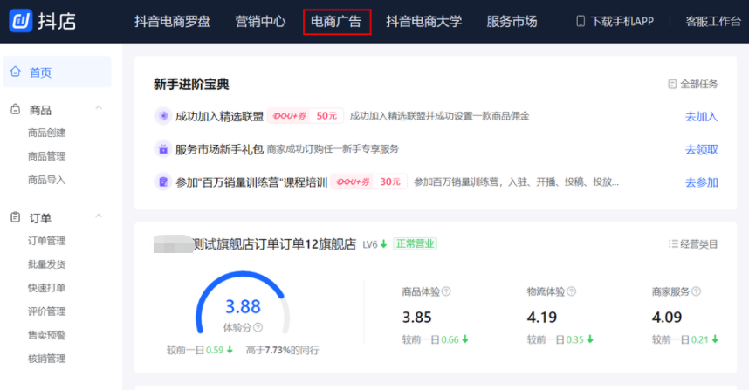Click the 测试旗舰店订单订单12旗舰店 shop name
Screen dimensions: 749x390
tap(275, 244)
